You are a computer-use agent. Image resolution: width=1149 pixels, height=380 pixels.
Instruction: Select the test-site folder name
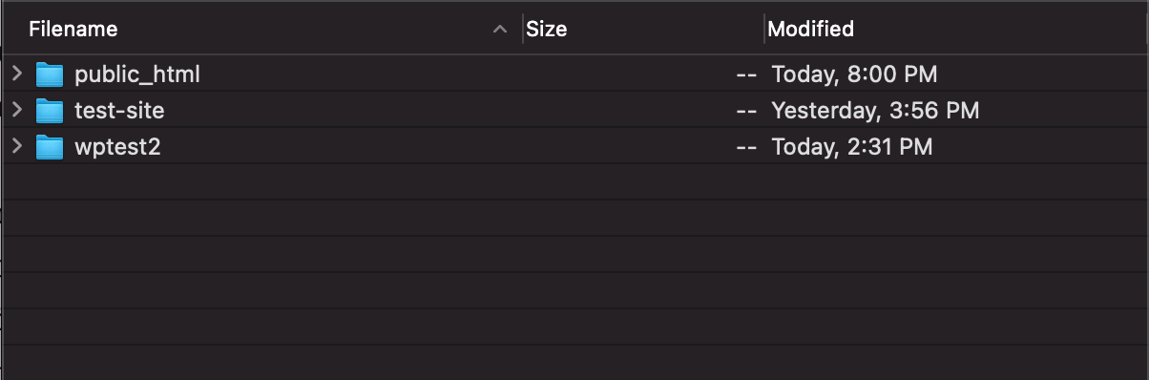tap(119, 111)
